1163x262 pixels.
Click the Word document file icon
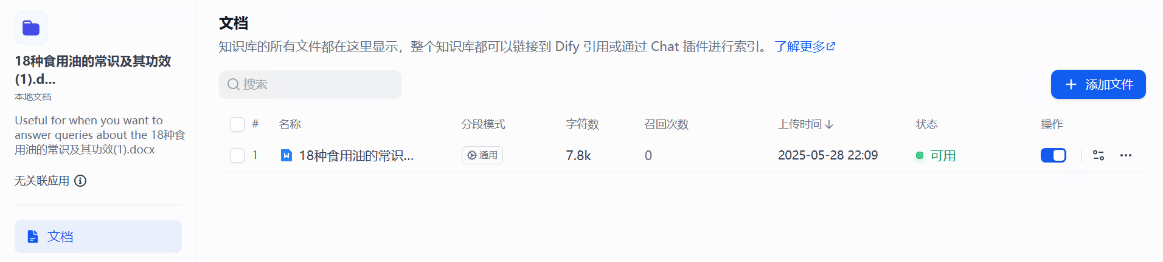click(x=286, y=155)
